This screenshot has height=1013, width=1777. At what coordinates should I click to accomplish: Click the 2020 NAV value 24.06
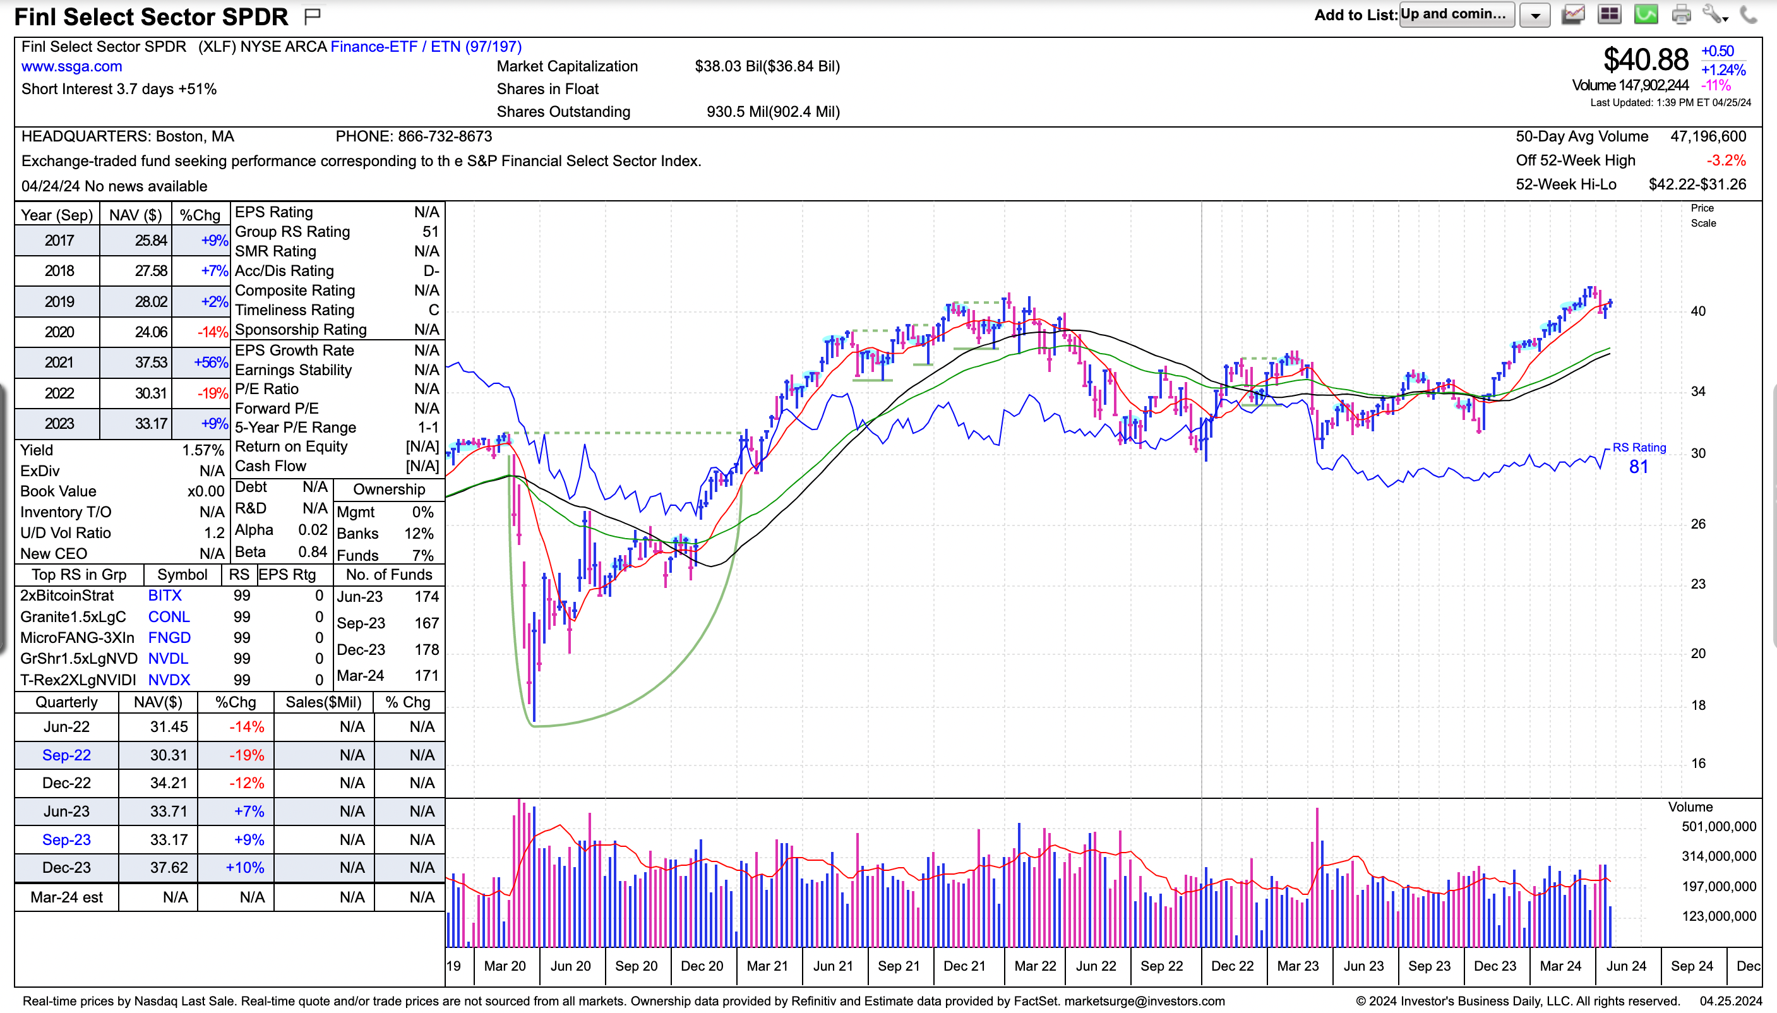151,333
